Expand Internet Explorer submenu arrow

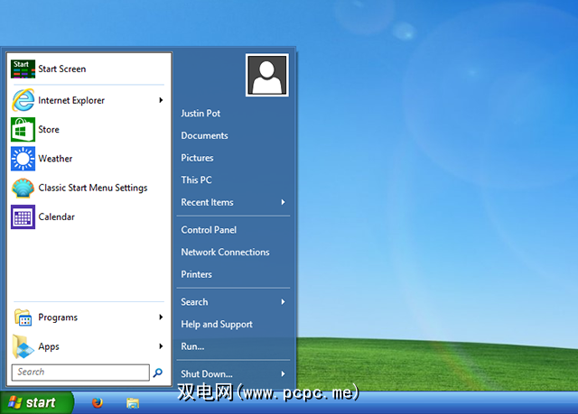161,100
